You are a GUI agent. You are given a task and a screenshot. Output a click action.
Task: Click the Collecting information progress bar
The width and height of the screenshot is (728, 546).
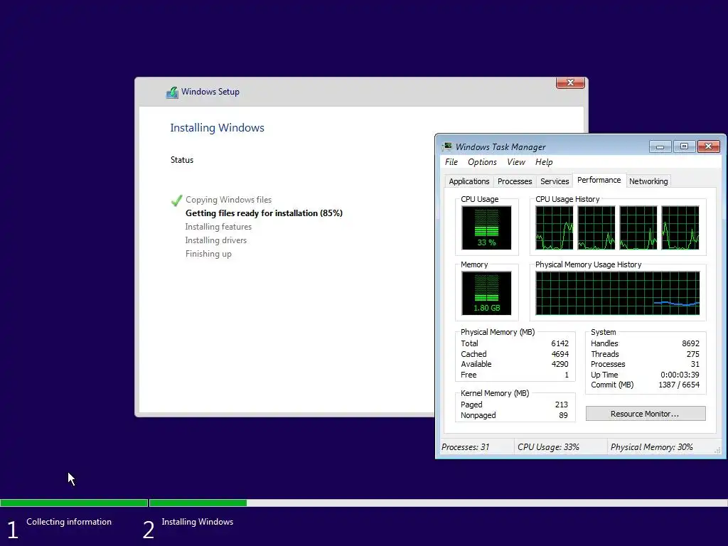(74, 503)
